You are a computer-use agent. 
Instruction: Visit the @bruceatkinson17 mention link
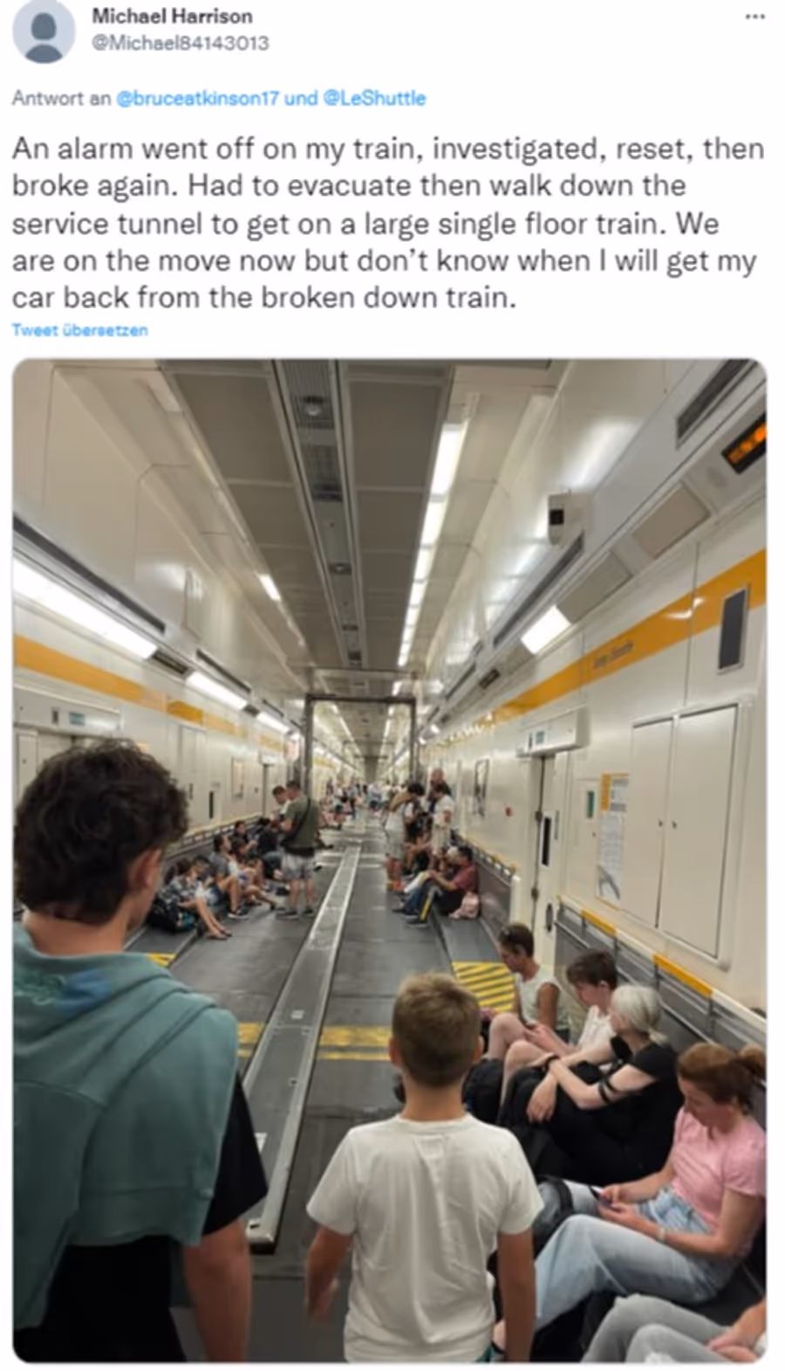[198, 98]
